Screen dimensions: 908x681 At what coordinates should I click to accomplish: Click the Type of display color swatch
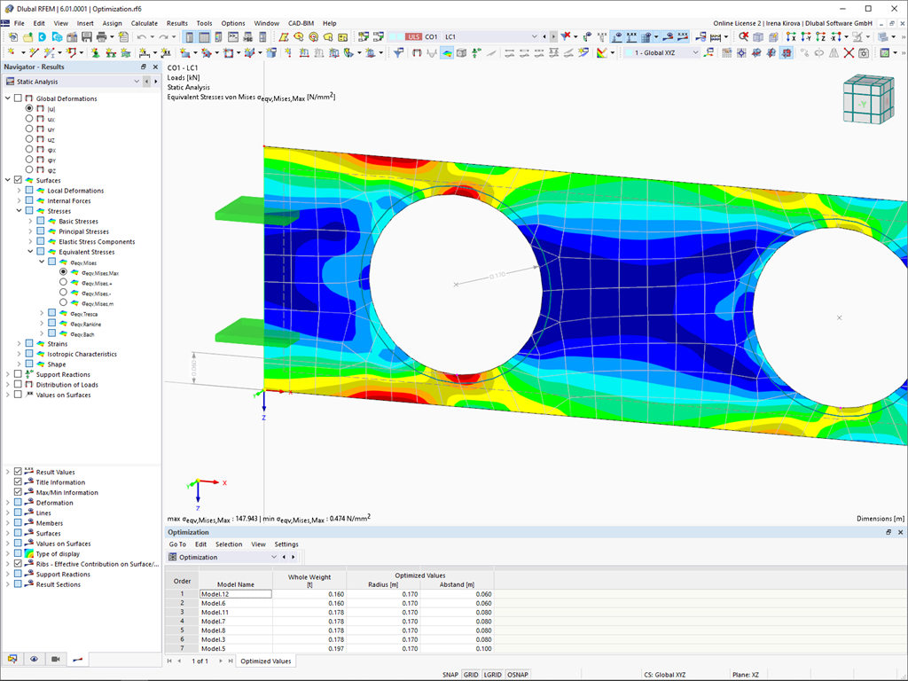click(x=29, y=552)
